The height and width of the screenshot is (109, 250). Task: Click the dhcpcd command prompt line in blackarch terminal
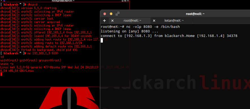(19, 5)
